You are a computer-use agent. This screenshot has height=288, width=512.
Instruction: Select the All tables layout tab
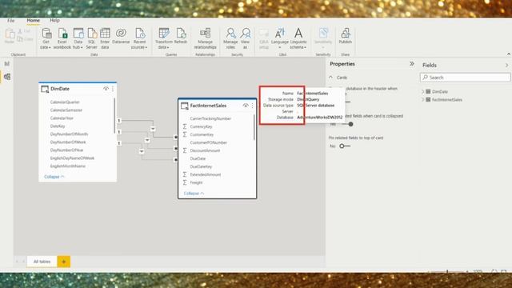(42, 262)
